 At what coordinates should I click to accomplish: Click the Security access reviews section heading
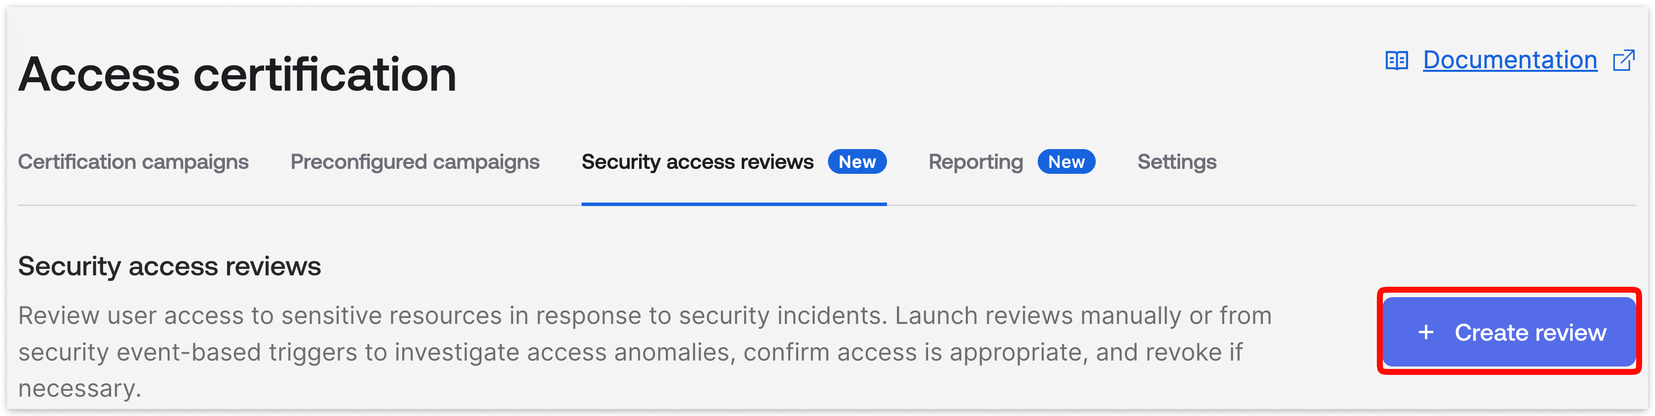coord(170,265)
